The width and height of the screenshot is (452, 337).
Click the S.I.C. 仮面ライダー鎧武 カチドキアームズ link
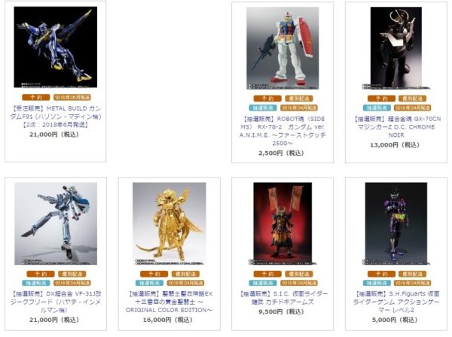[x=282, y=298]
